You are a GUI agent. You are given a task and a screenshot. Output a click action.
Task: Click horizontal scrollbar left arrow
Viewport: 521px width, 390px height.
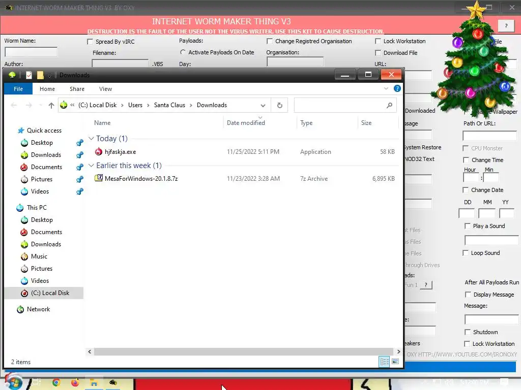click(x=90, y=351)
